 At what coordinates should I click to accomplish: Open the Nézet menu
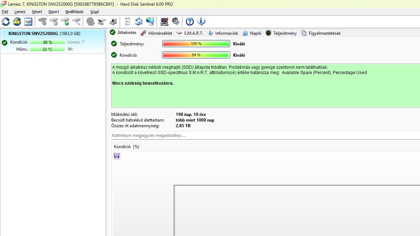[x=37, y=12]
